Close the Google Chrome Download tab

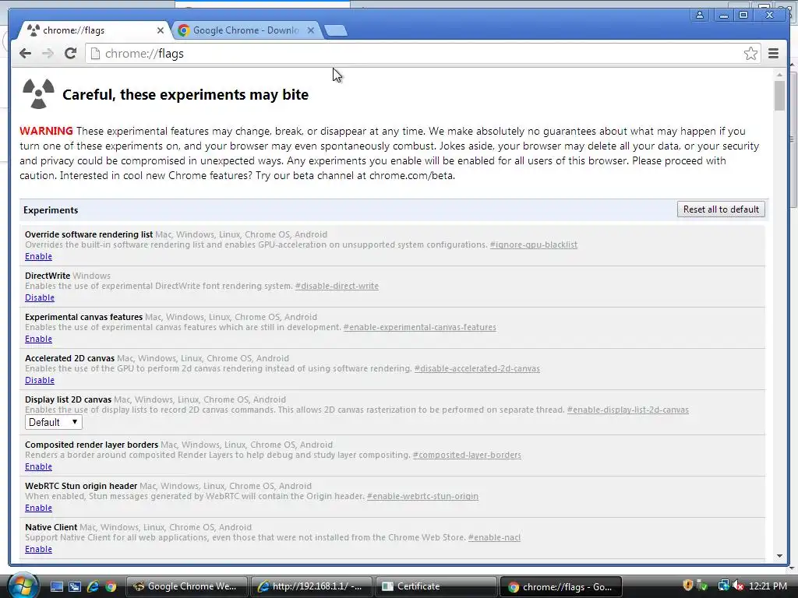coord(310,30)
